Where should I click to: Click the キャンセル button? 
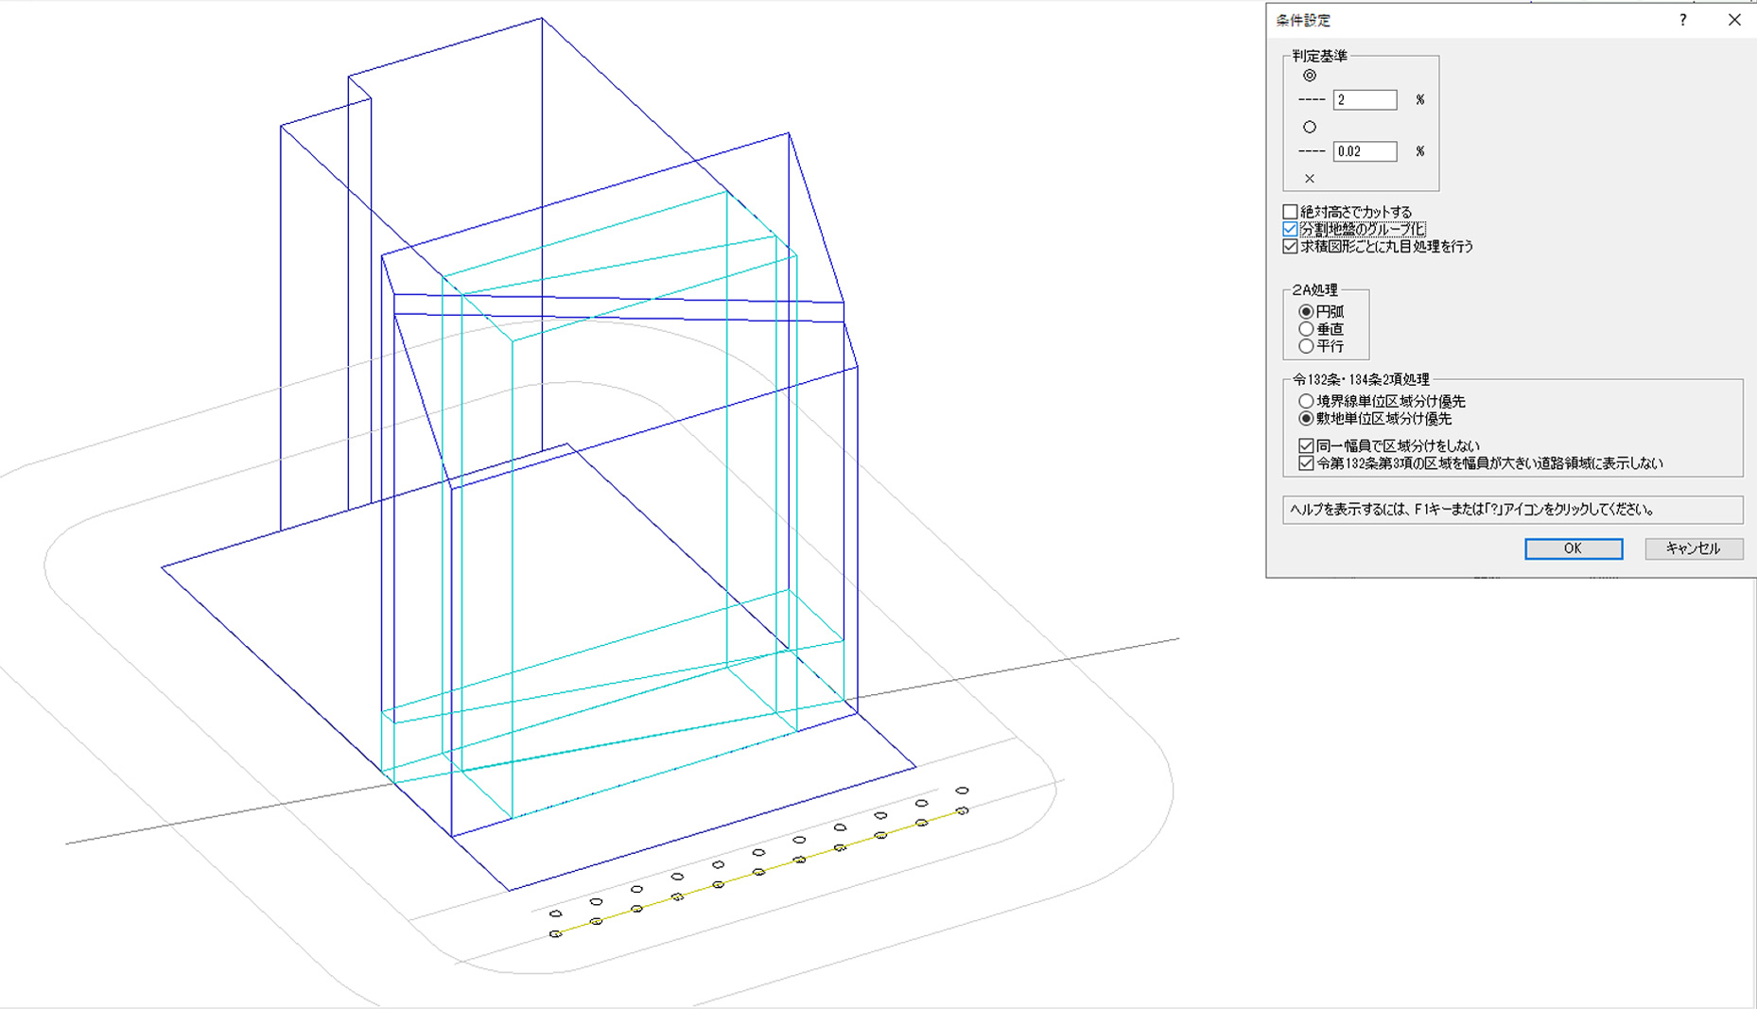tap(1694, 548)
